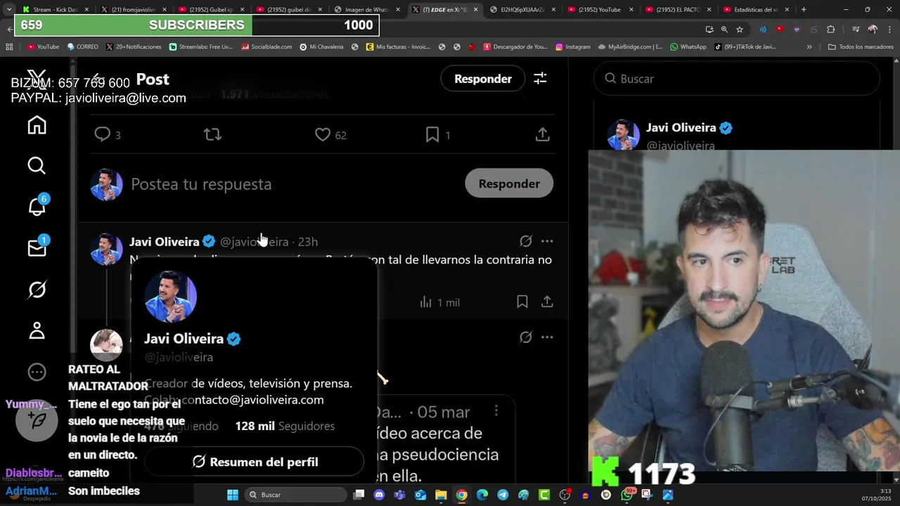
Task: Open Telegram from the Windows taskbar
Action: pyautogui.click(x=503, y=495)
